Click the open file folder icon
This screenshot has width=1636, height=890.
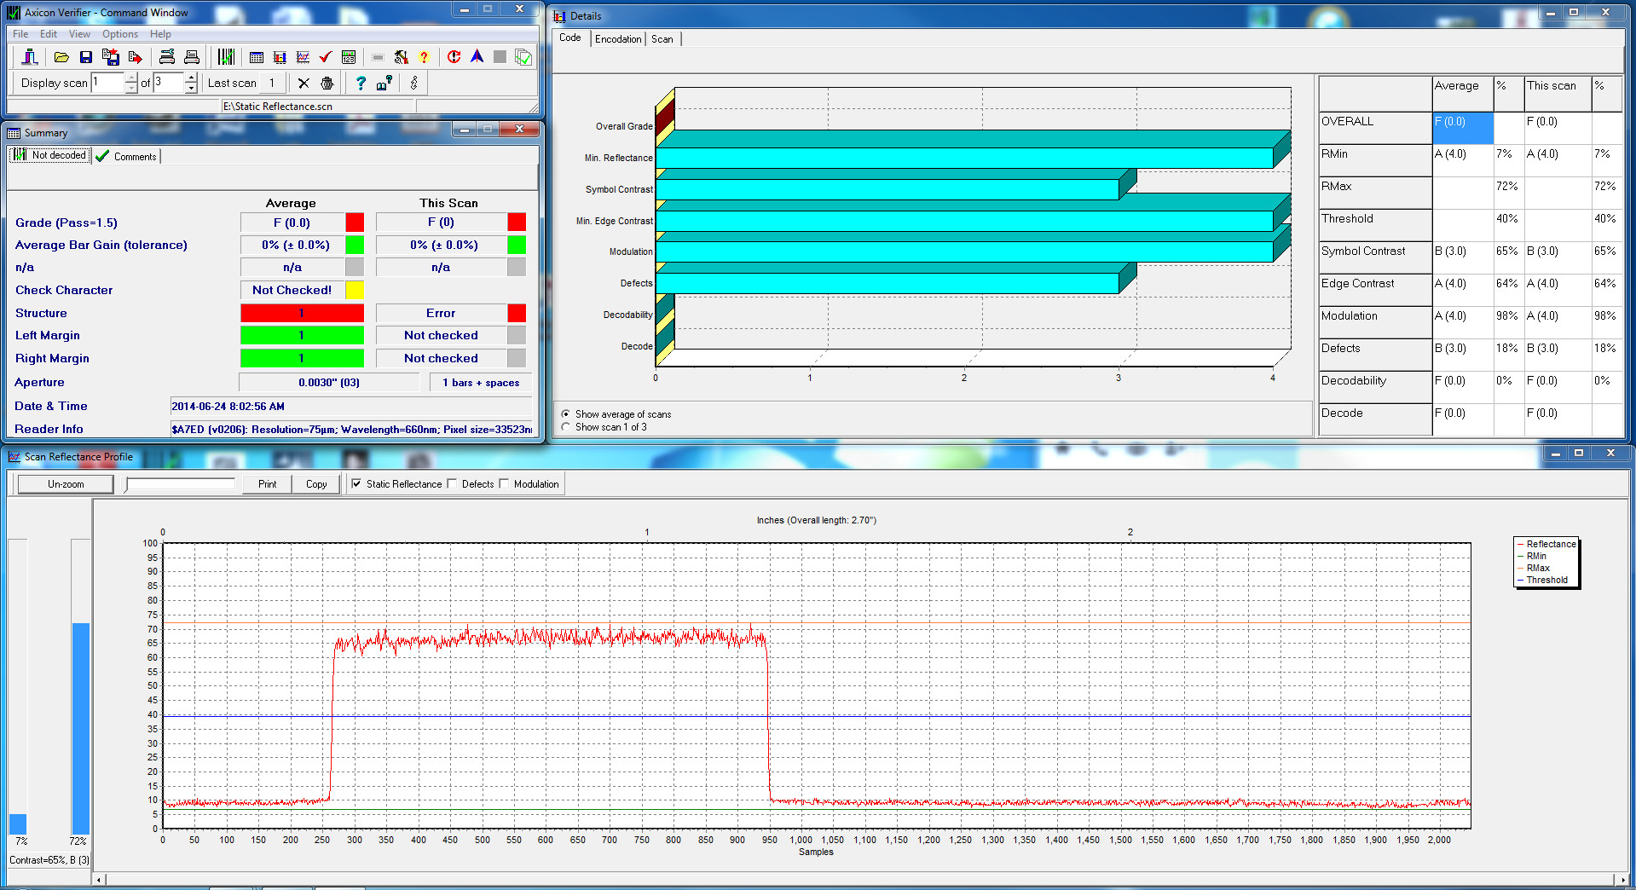[x=61, y=57]
